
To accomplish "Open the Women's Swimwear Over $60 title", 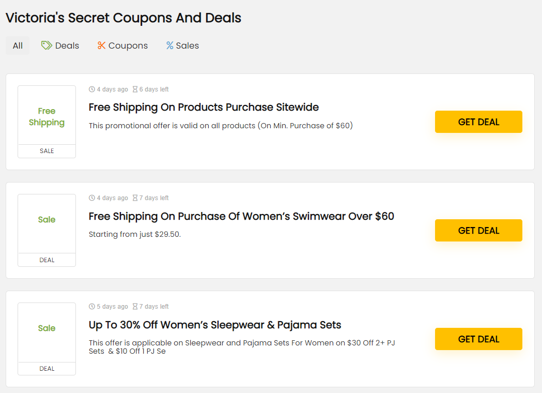I will pos(241,216).
